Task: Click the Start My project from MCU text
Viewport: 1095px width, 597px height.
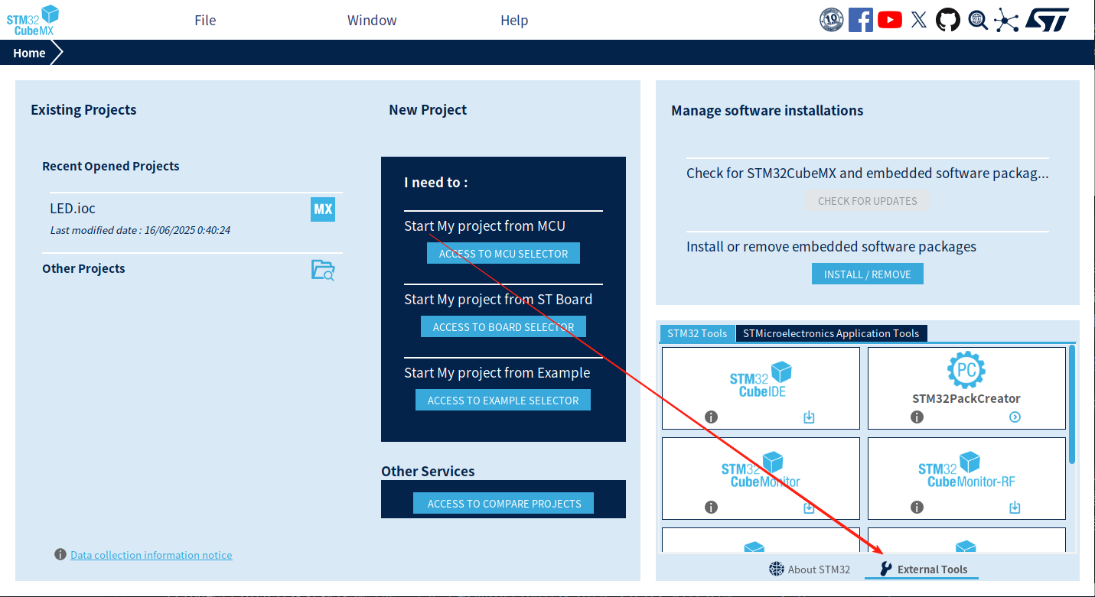Action: [x=485, y=226]
